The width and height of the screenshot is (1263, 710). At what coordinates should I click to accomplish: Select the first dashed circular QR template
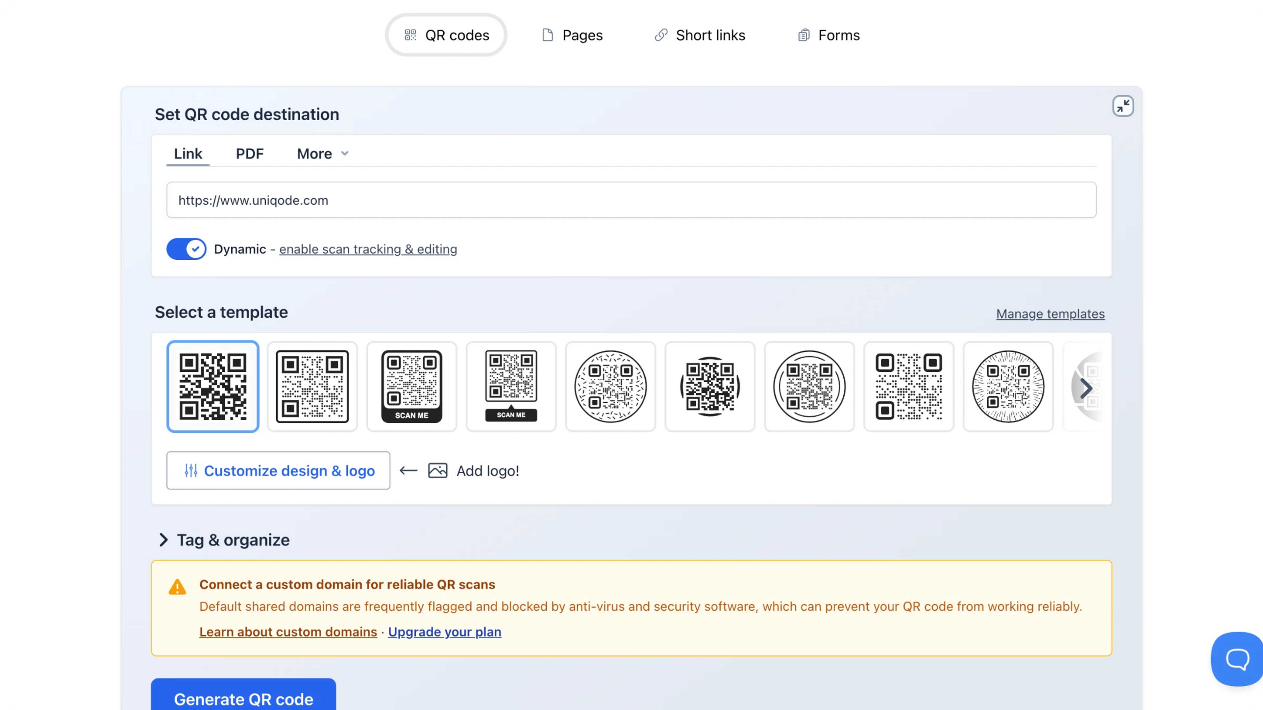click(x=610, y=387)
